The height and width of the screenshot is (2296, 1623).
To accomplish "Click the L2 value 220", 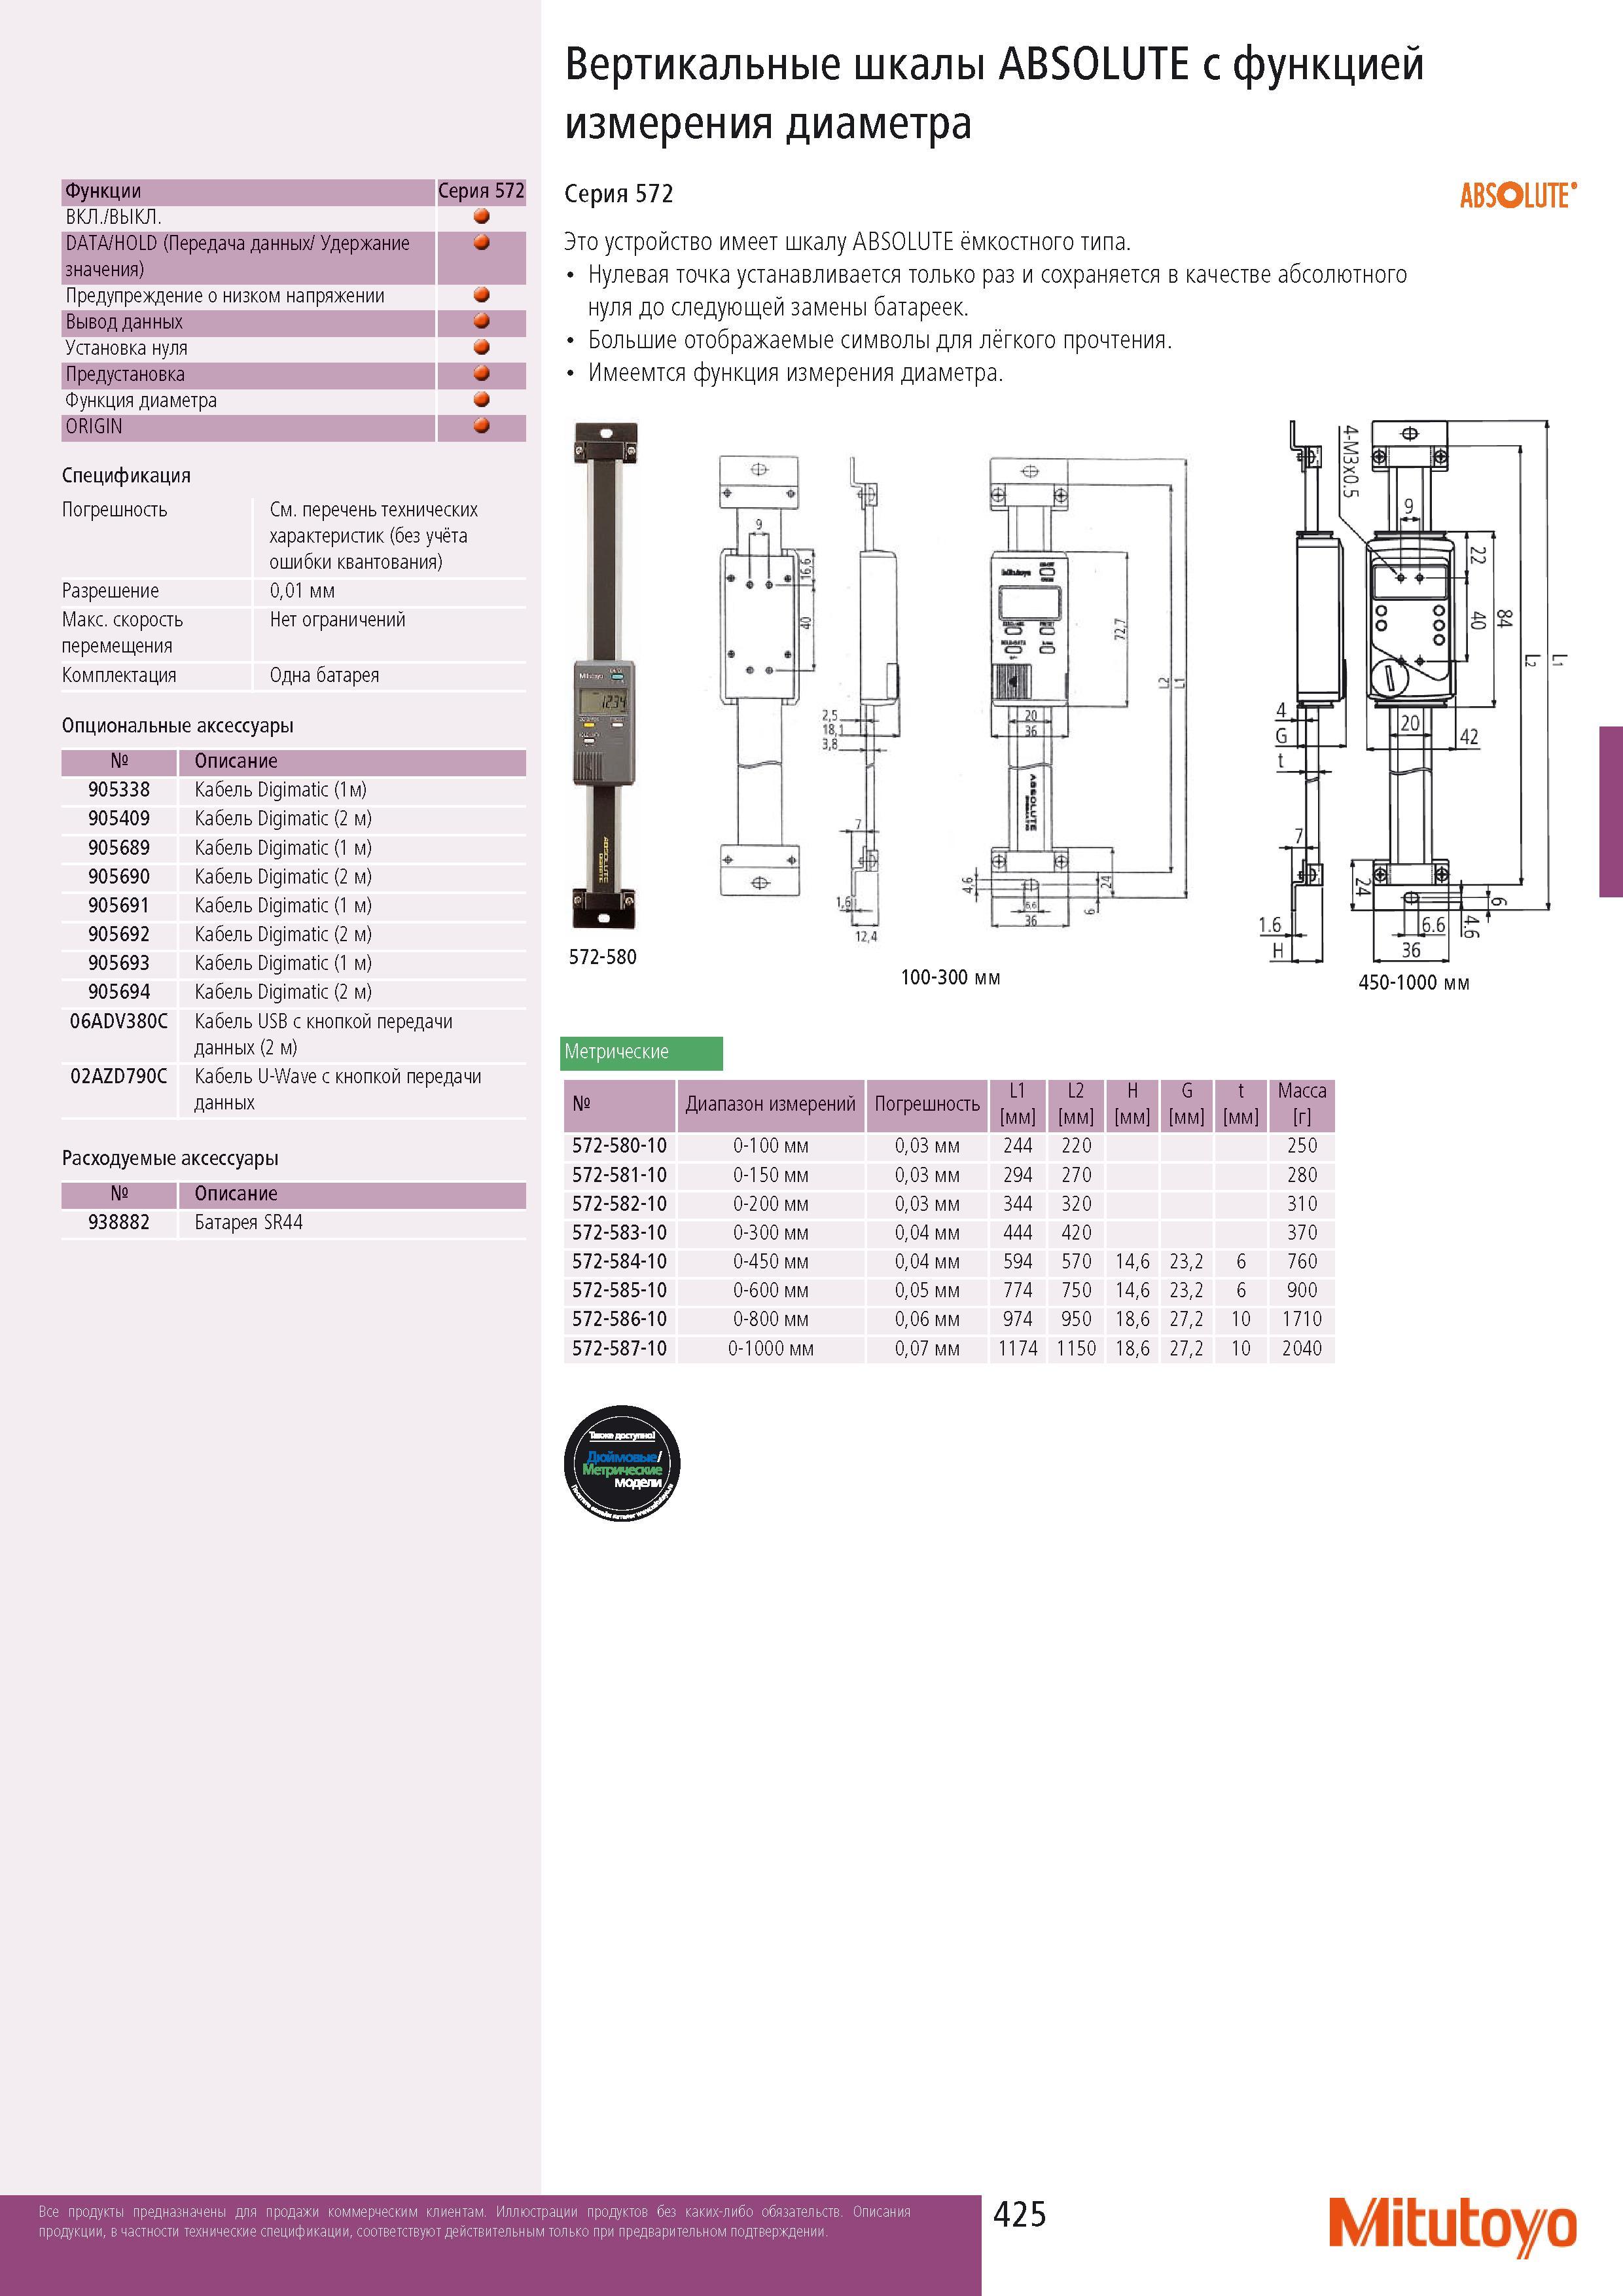I will coord(1076,1146).
